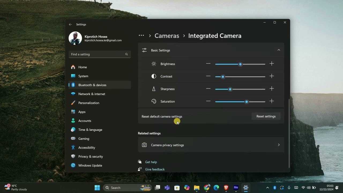The width and height of the screenshot is (343, 193).
Task: Click the taskbar Search box
Action: (x=127, y=188)
